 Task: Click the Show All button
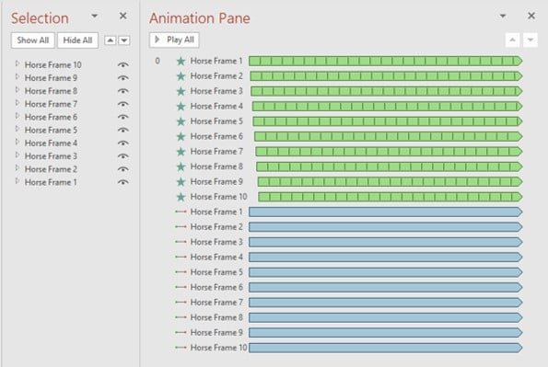click(33, 40)
